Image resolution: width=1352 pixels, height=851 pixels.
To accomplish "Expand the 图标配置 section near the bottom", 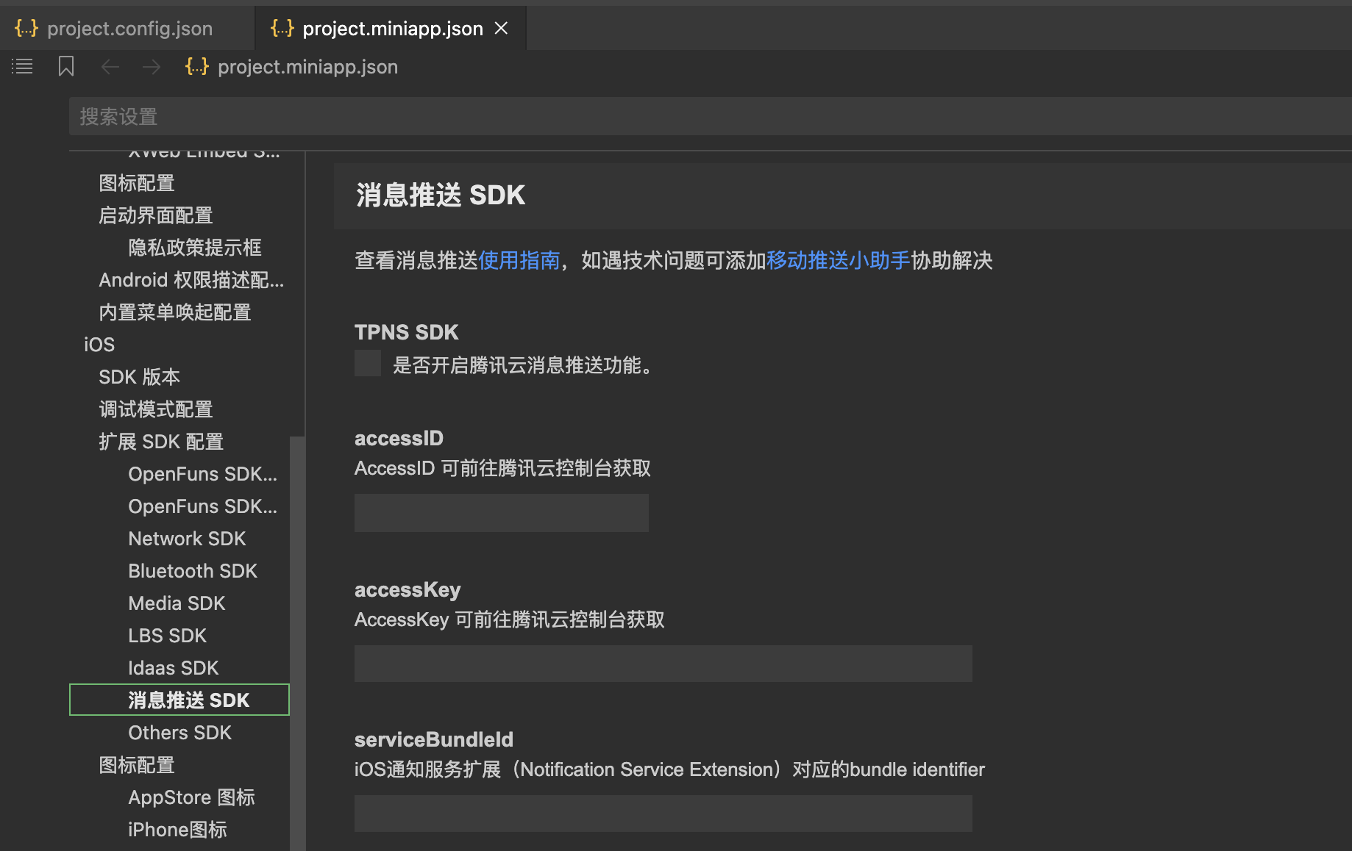I will pos(136,764).
